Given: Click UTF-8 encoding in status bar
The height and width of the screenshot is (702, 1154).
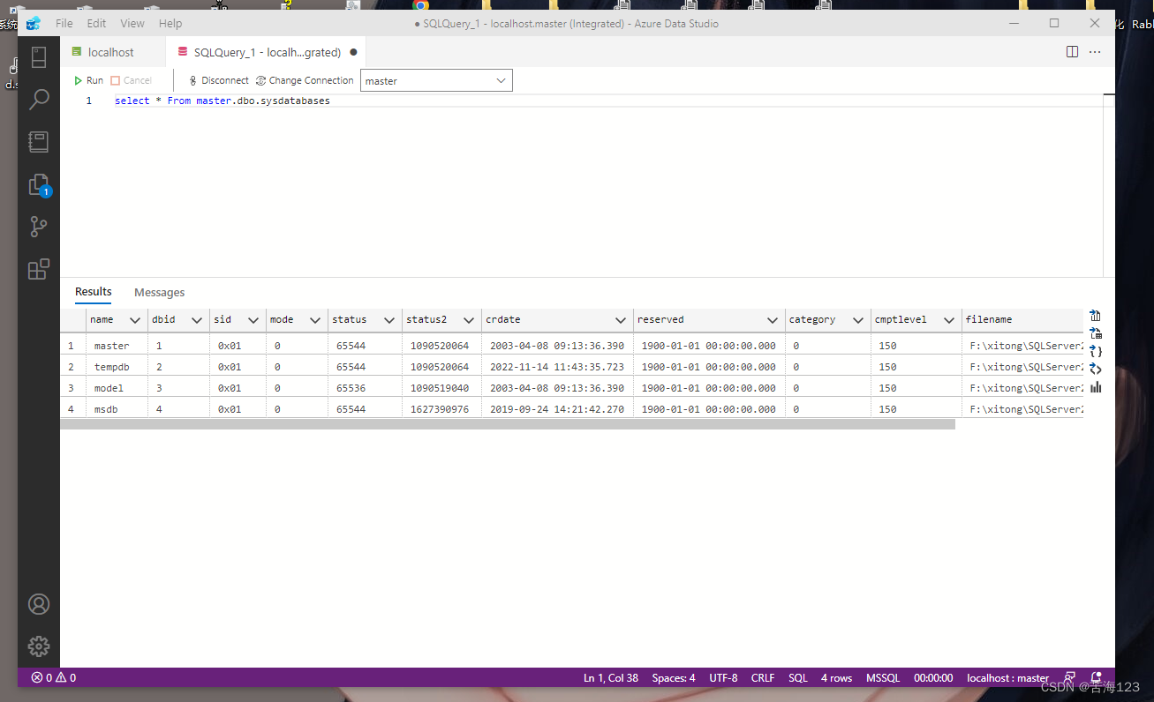Looking at the screenshot, I should tap(723, 678).
